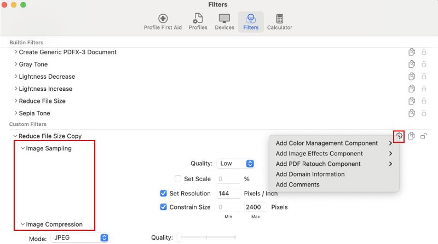Click the JPEG Quality slider
The image size is (438, 244).
click(206, 238)
